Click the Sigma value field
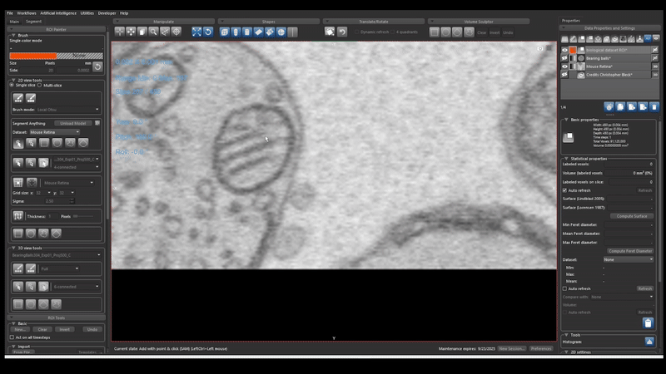 57,201
